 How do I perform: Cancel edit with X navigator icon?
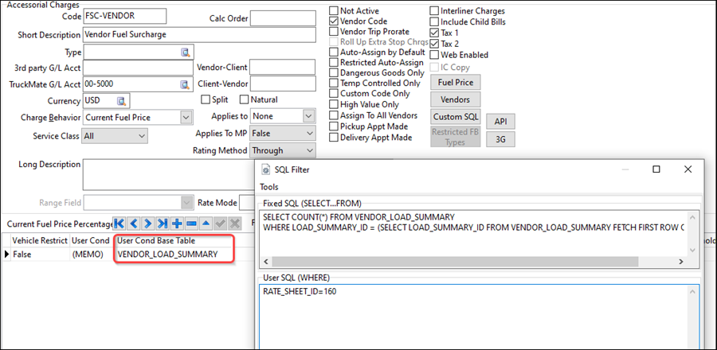pos(234,224)
